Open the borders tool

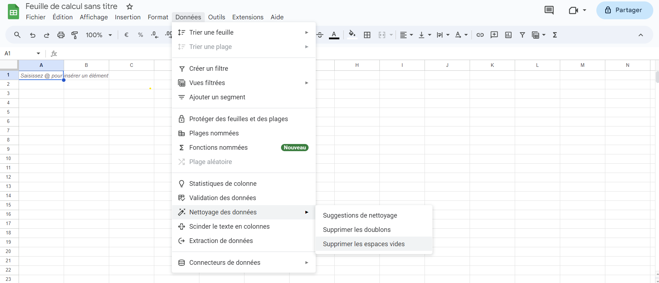(367, 35)
